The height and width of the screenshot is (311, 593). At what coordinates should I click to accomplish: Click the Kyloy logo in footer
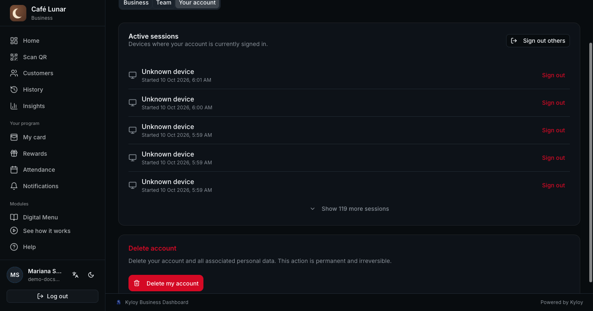[119, 302]
